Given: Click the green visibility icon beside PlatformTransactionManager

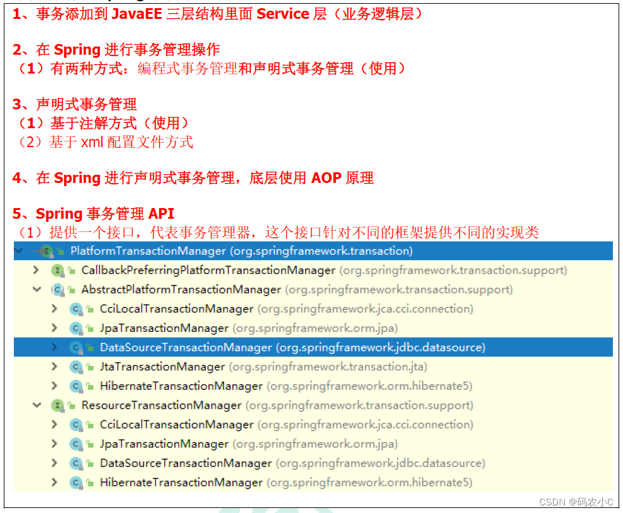Looking at the screenshot, I should [61, 251].
